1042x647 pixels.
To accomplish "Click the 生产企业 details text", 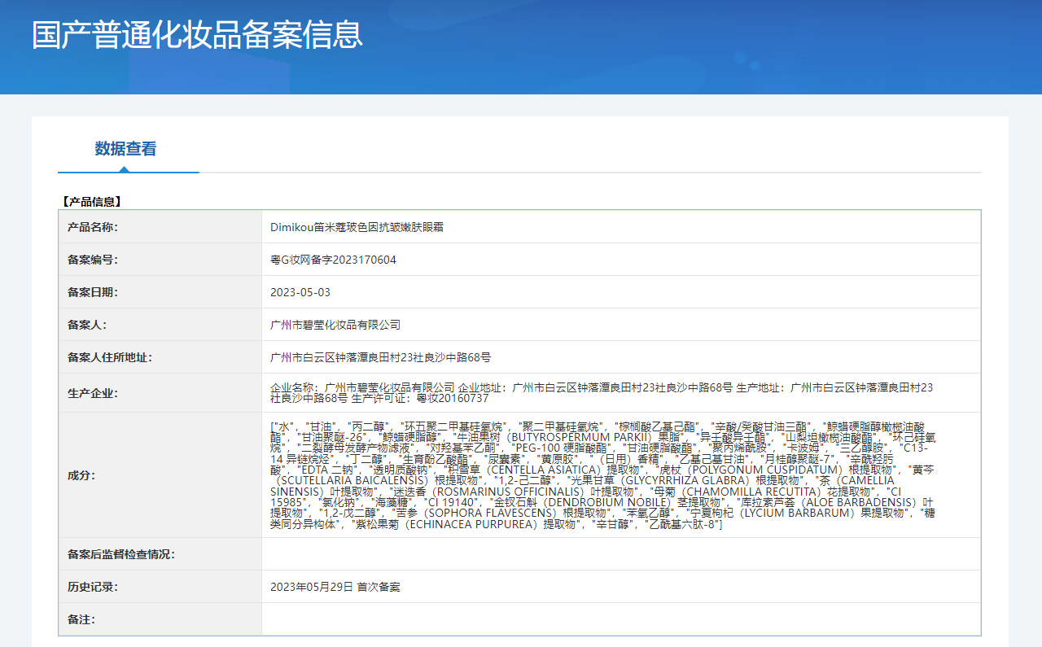I will tap(602, 393).
